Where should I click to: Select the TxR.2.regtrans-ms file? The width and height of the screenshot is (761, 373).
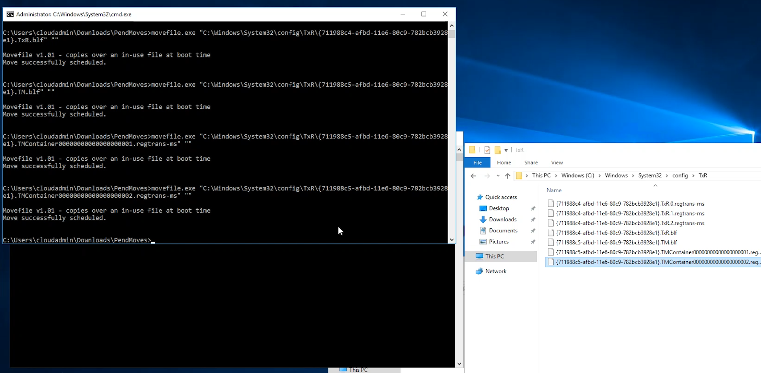click(x=630, y=223)
